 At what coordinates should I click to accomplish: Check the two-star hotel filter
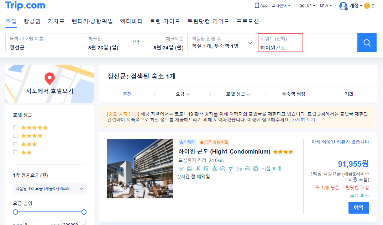coord(15,152)
